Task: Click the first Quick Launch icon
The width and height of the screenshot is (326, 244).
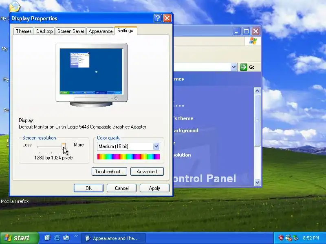Action: point(47,238)
